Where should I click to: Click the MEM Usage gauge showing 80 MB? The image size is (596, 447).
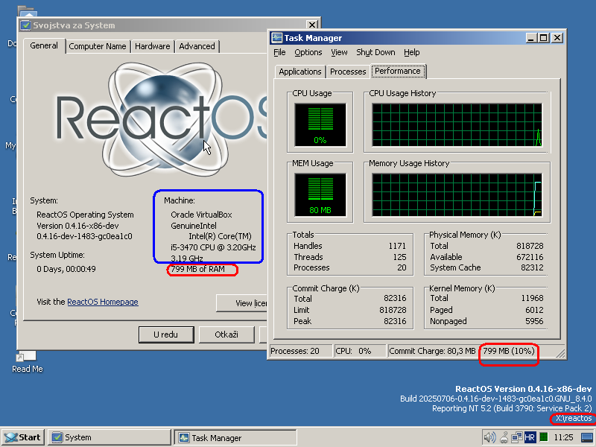pyautogui.click(x=320, y=194)
